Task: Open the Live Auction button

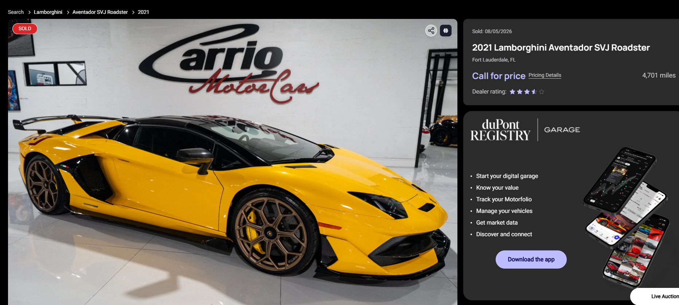Action: 656,296
